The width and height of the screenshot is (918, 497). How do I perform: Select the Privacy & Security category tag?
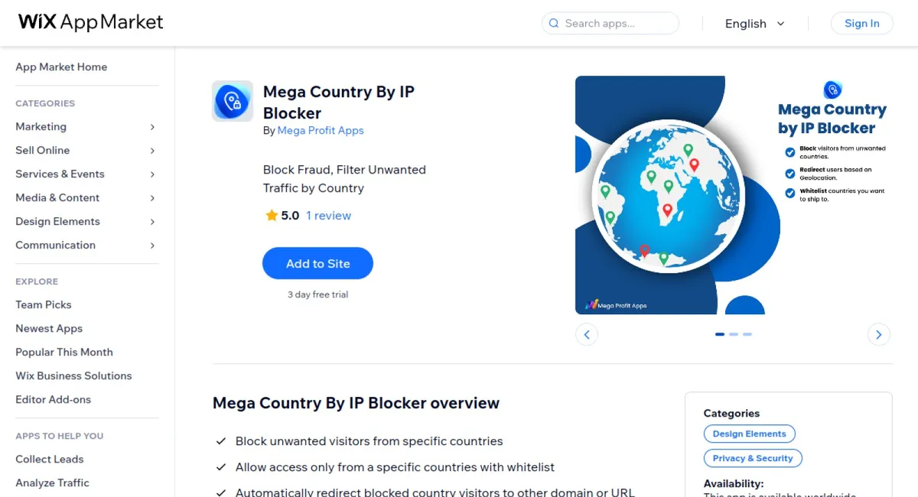(753, 458)
